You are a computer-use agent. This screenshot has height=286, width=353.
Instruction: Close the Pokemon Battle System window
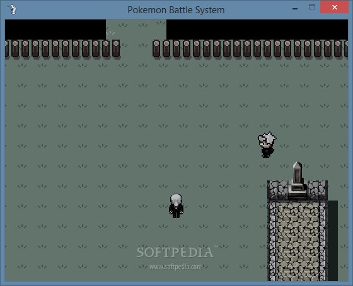point(334,7)
